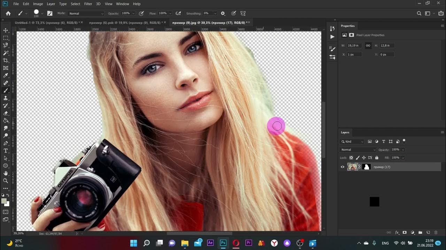Image resolution: width=446 pixels, height=250 pixels.
Task: Switch to the Untitled-1 document tab
Action: 47,23
